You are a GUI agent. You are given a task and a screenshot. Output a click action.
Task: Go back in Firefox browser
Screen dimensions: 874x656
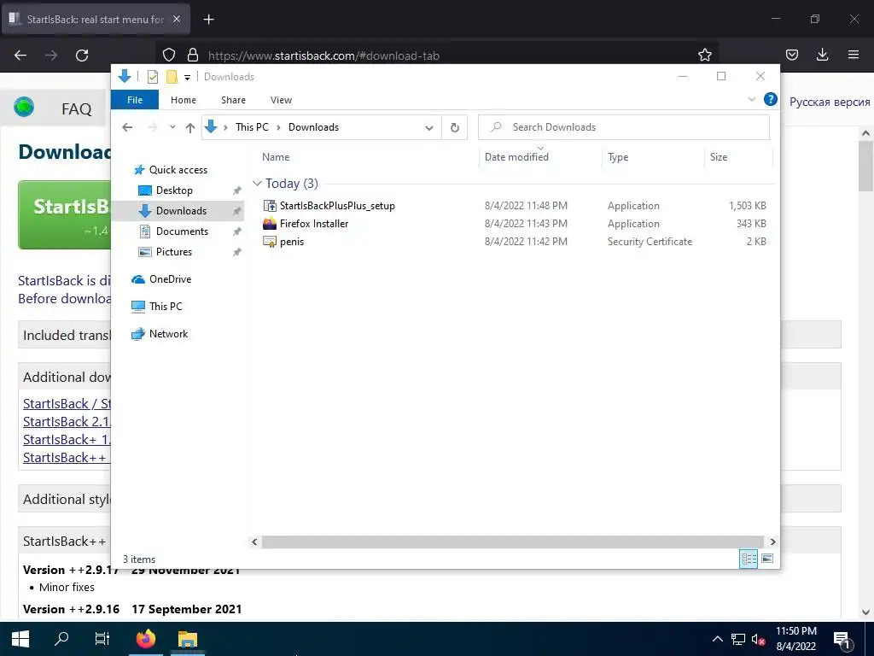(x=20, y=56)
